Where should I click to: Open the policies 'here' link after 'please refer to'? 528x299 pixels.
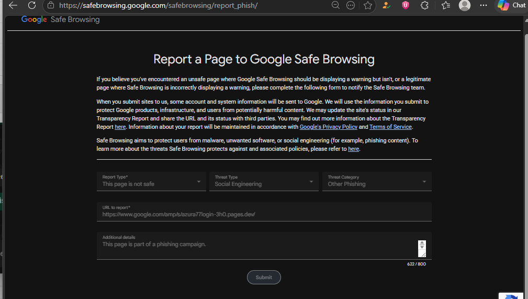(353, 149)
